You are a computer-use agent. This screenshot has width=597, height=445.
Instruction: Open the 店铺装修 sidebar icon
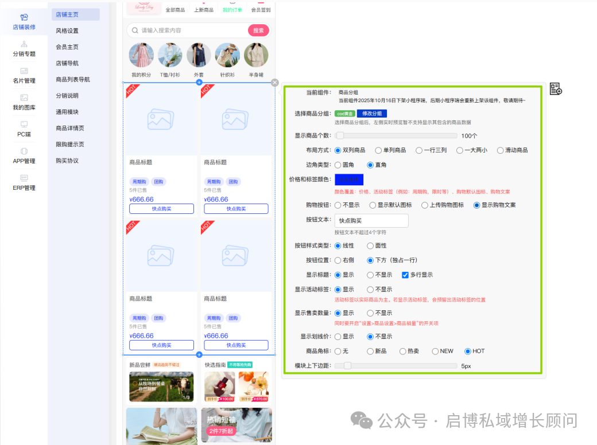click(24, 18)
